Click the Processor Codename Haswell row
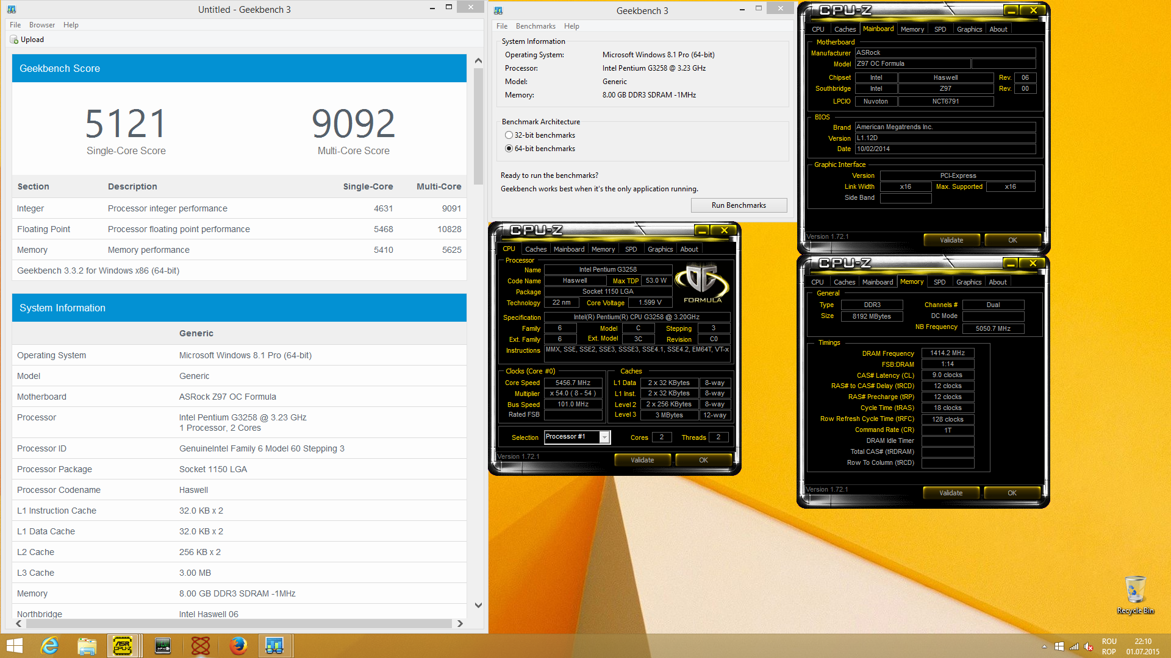The image size is (1171, 658). click(x=239, y=490)
